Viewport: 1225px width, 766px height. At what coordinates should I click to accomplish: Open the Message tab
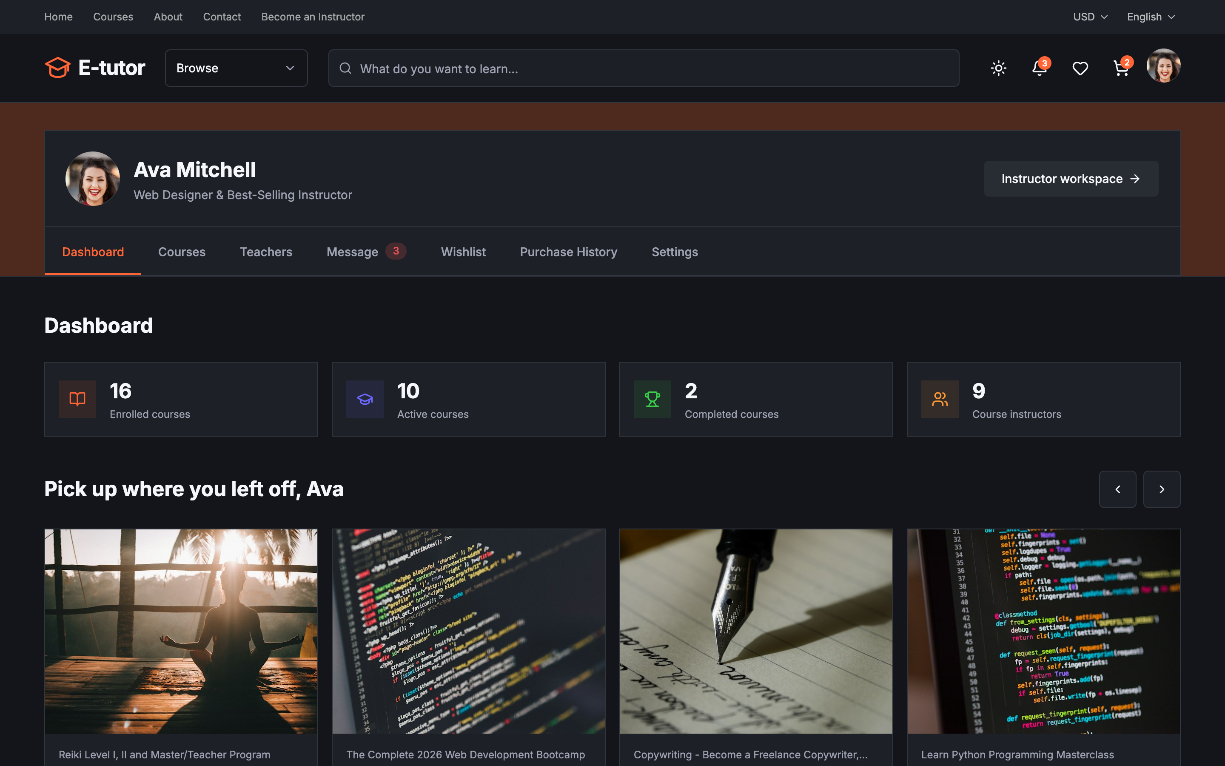[366, 252]
